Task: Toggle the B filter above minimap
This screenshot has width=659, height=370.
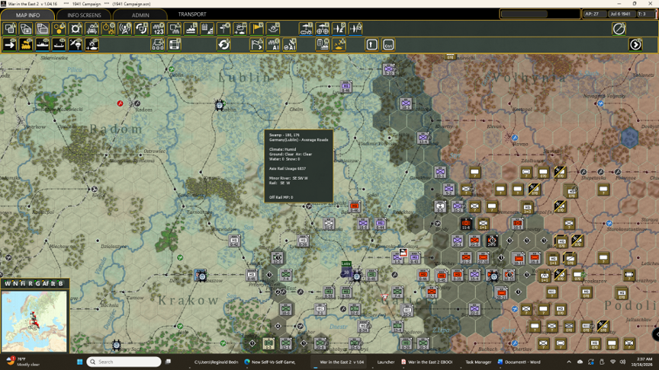Action: click(x=60, y=283)
